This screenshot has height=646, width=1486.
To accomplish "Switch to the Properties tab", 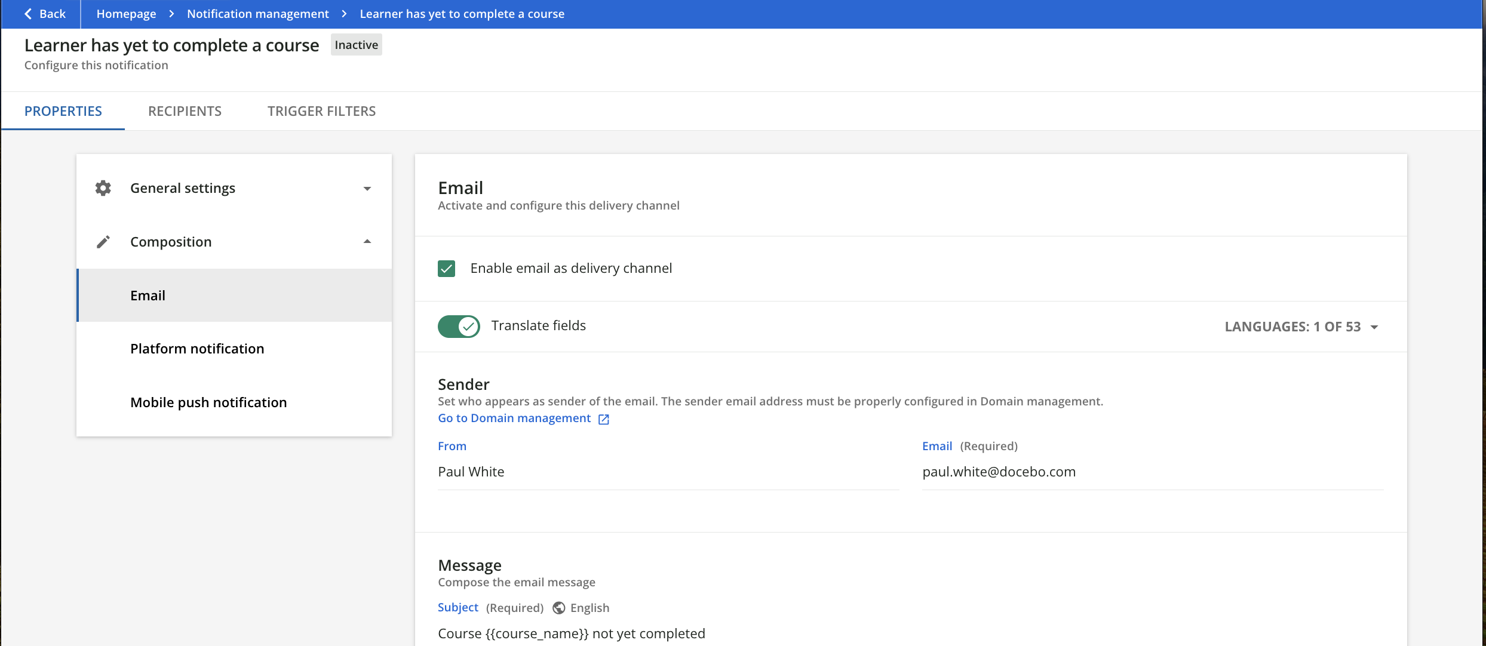I will [x=63, y=111].
